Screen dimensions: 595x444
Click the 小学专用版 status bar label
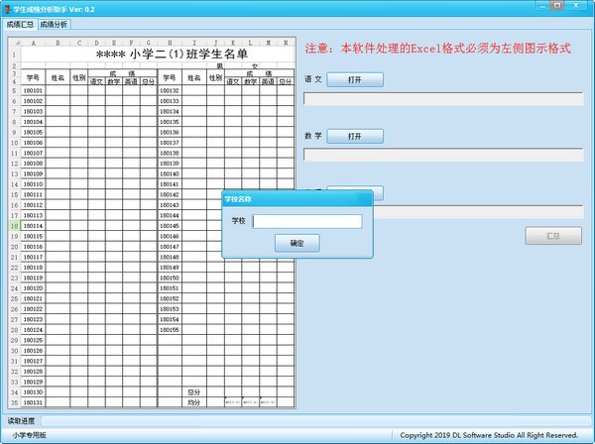tap(30, 435)
